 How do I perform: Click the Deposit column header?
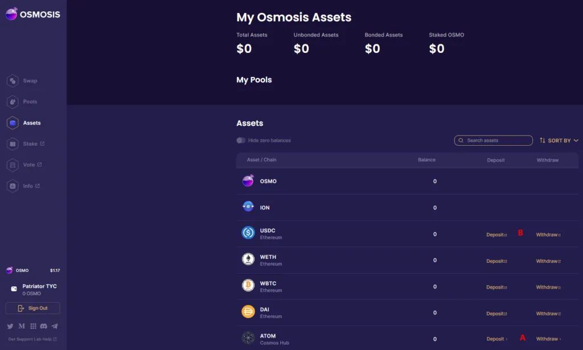coord(496,160)
